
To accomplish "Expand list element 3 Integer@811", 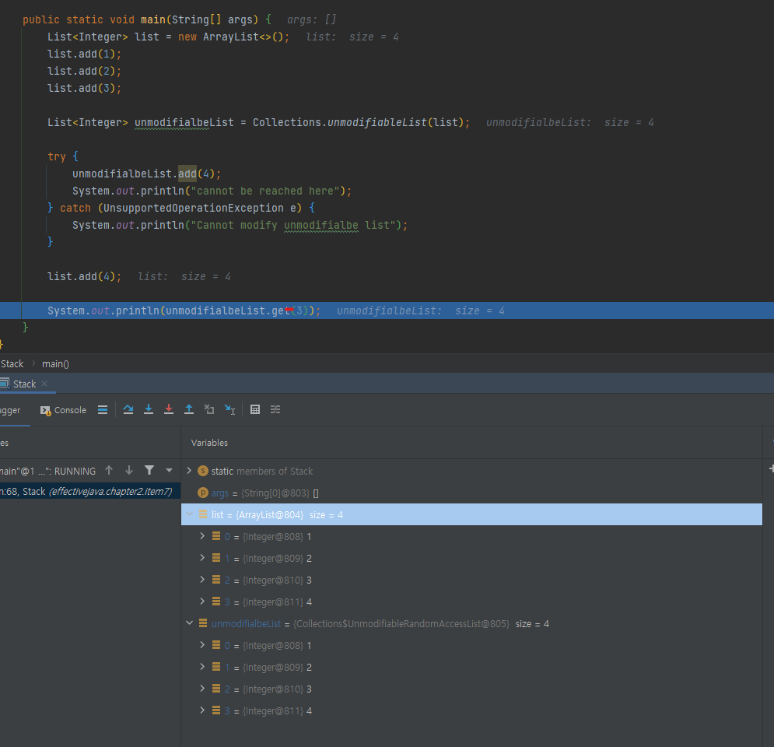I will click(202, 601).
